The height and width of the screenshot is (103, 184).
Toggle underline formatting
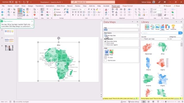(x=78, y=15)
